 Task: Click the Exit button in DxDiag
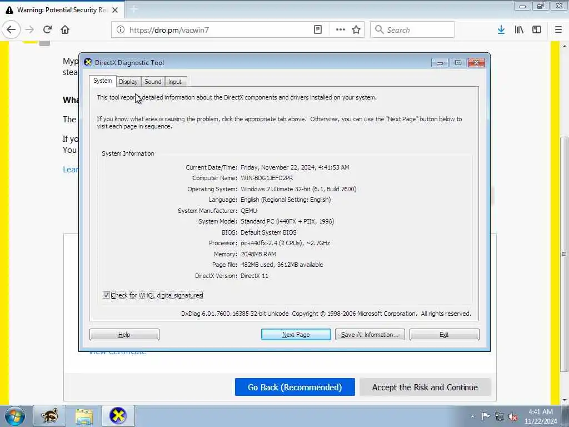(x=444, y=334)
